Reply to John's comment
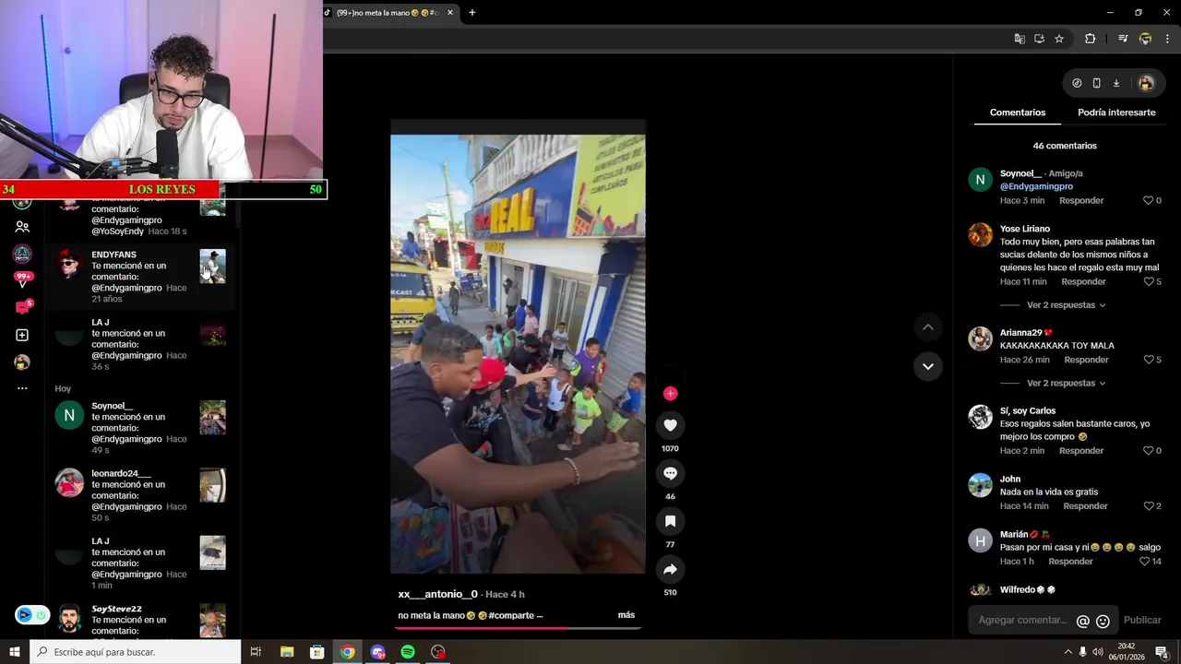 pos(1085,505)
